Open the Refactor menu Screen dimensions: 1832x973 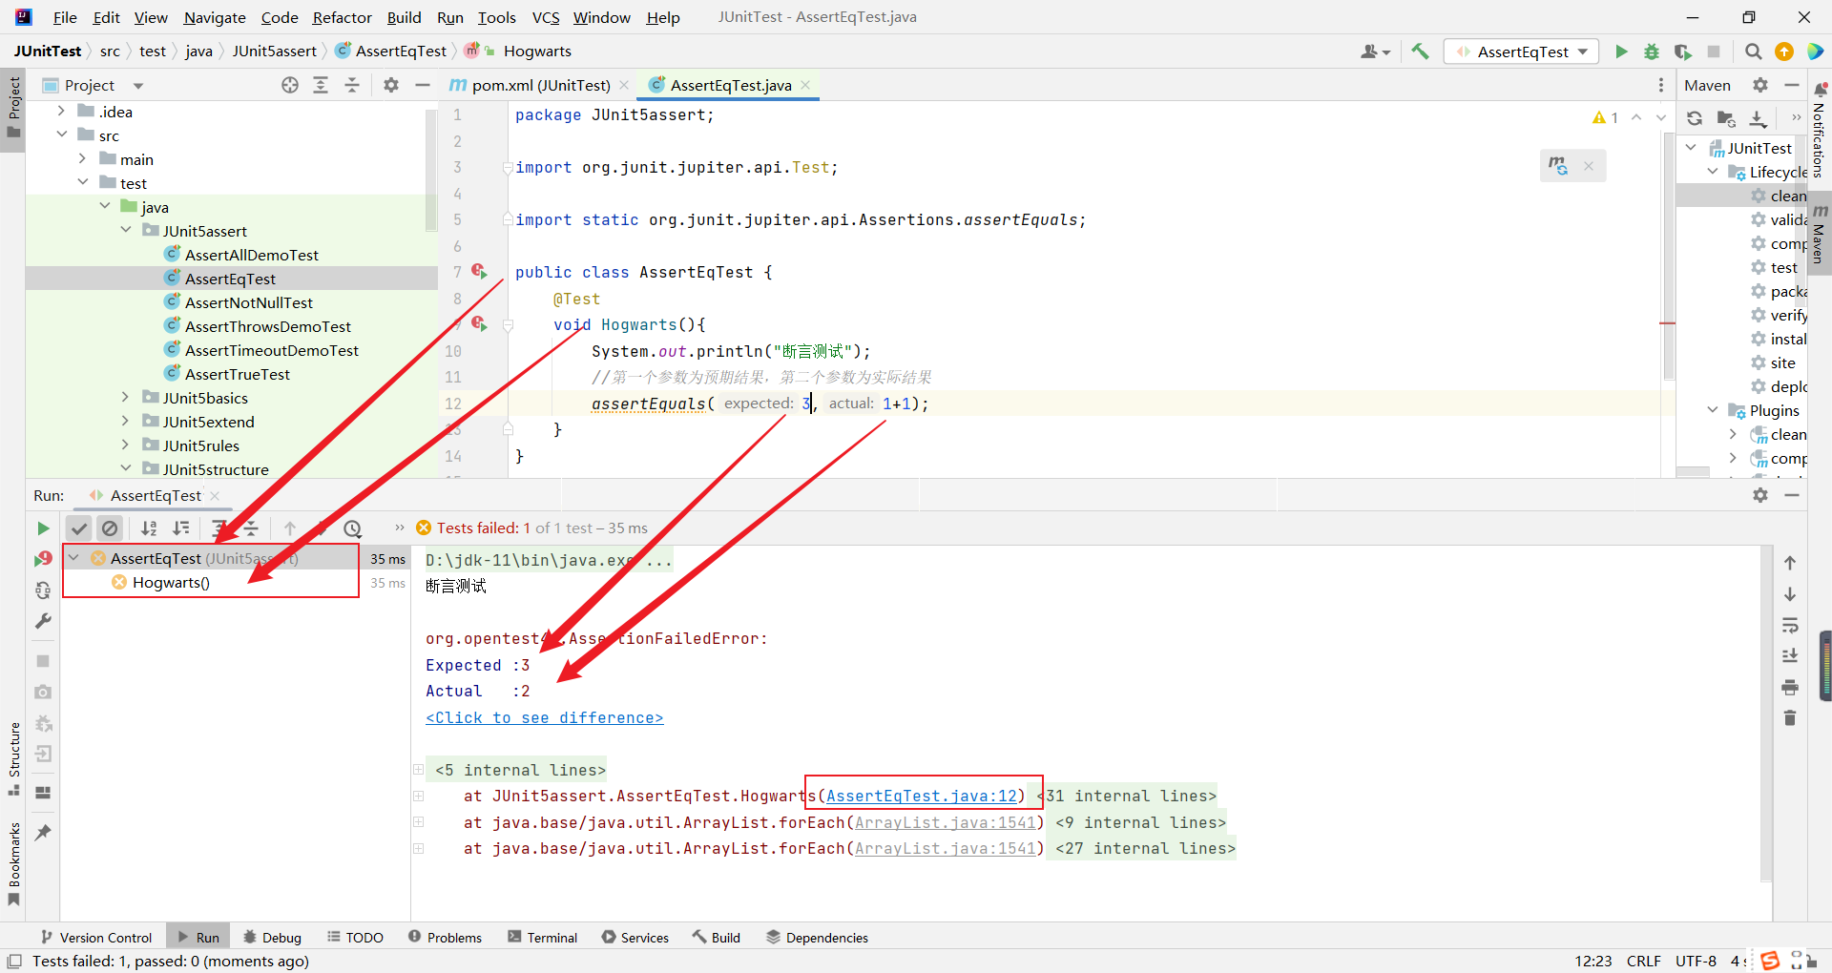[x=342, y=17]
